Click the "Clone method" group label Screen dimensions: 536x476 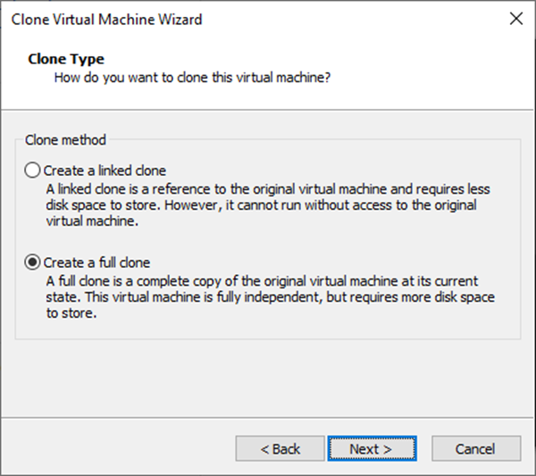(65, 140)
